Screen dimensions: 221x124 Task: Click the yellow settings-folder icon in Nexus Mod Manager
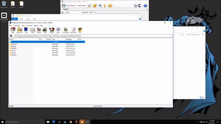(110, 6)
